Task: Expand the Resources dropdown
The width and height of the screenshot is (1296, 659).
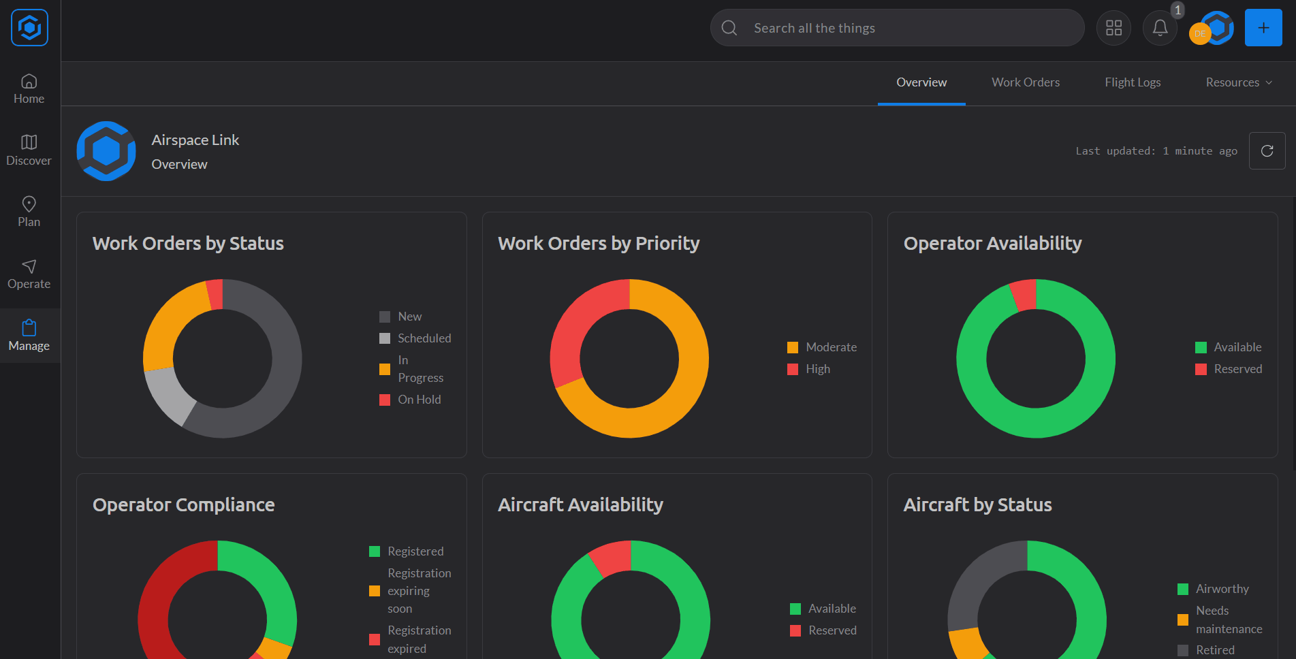Action: 1239,82
